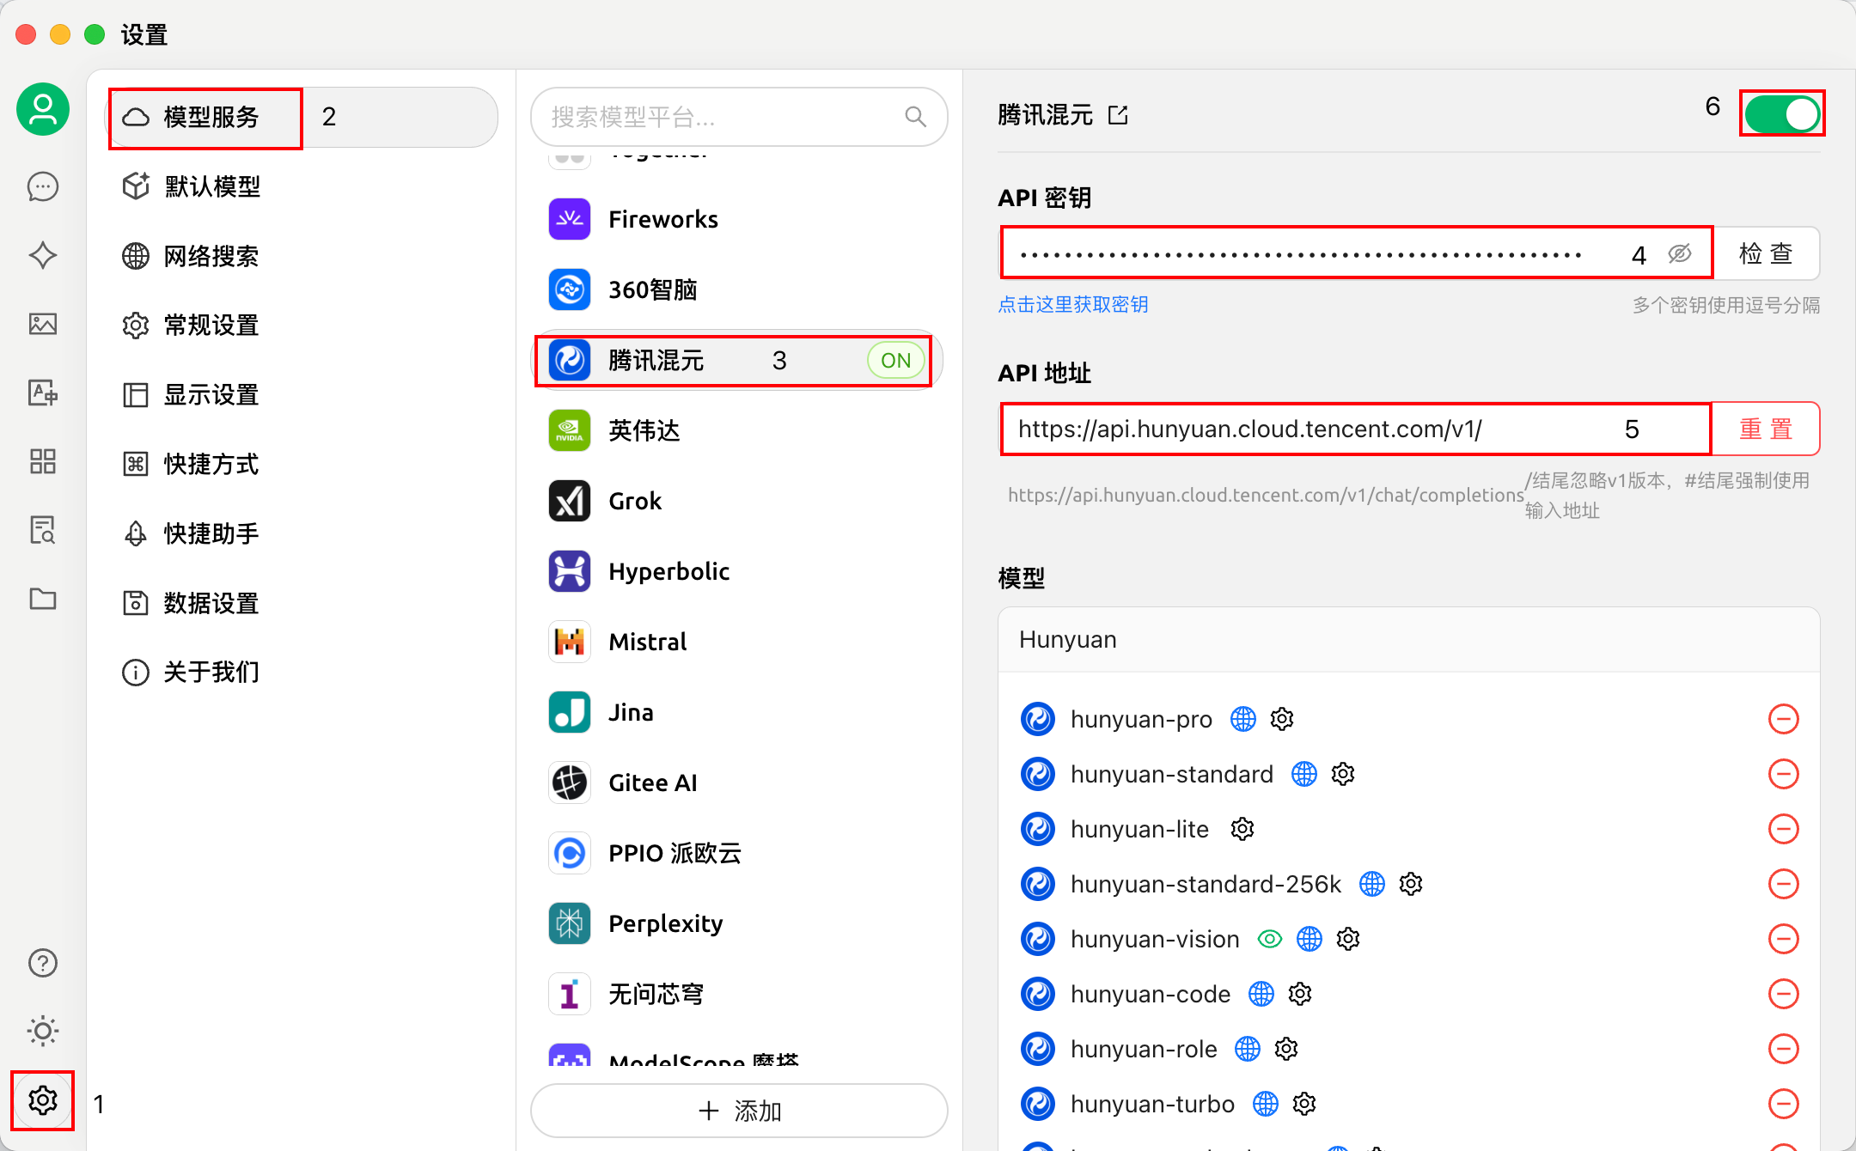The width and height of the screenshot is (1856, 1151).
Task: Remove hunyuan-turbo with minus icon
Action: click(x=1784, y=1104)
